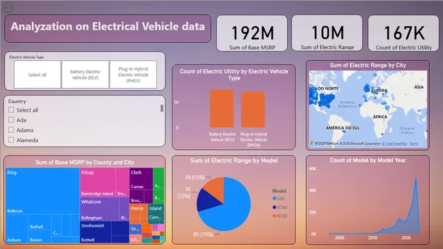Check the Country 'Select all' checkbox
443x249 pixels.
tap(11, 109)
